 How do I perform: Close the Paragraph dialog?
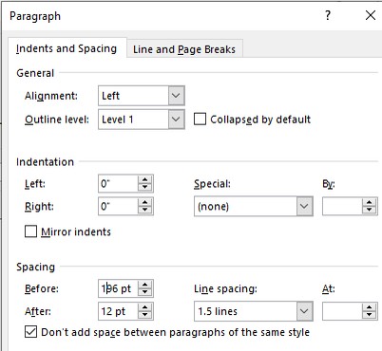tap(371, 15)
